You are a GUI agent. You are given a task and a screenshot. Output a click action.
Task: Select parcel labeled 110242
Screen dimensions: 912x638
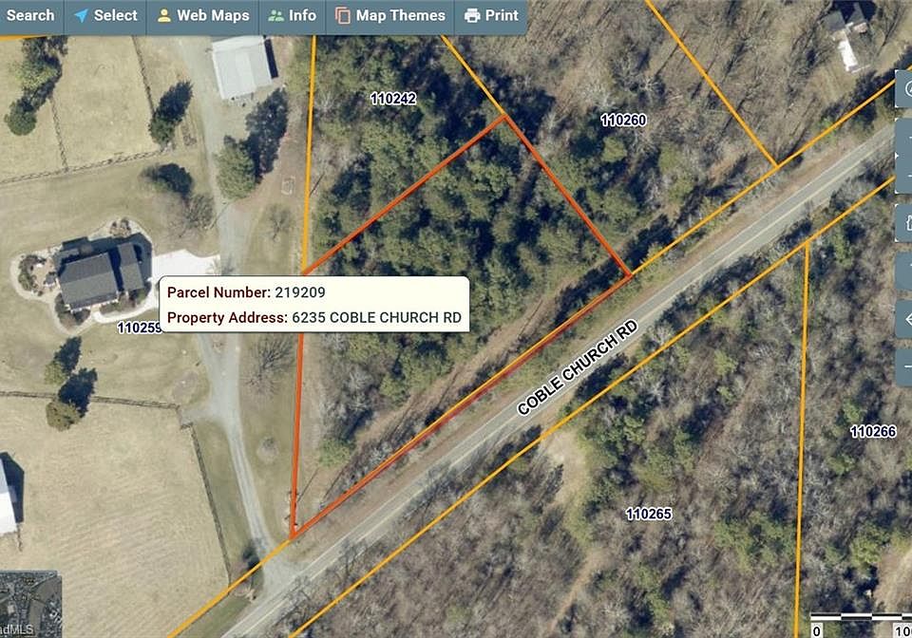click(x=393, y=99)
